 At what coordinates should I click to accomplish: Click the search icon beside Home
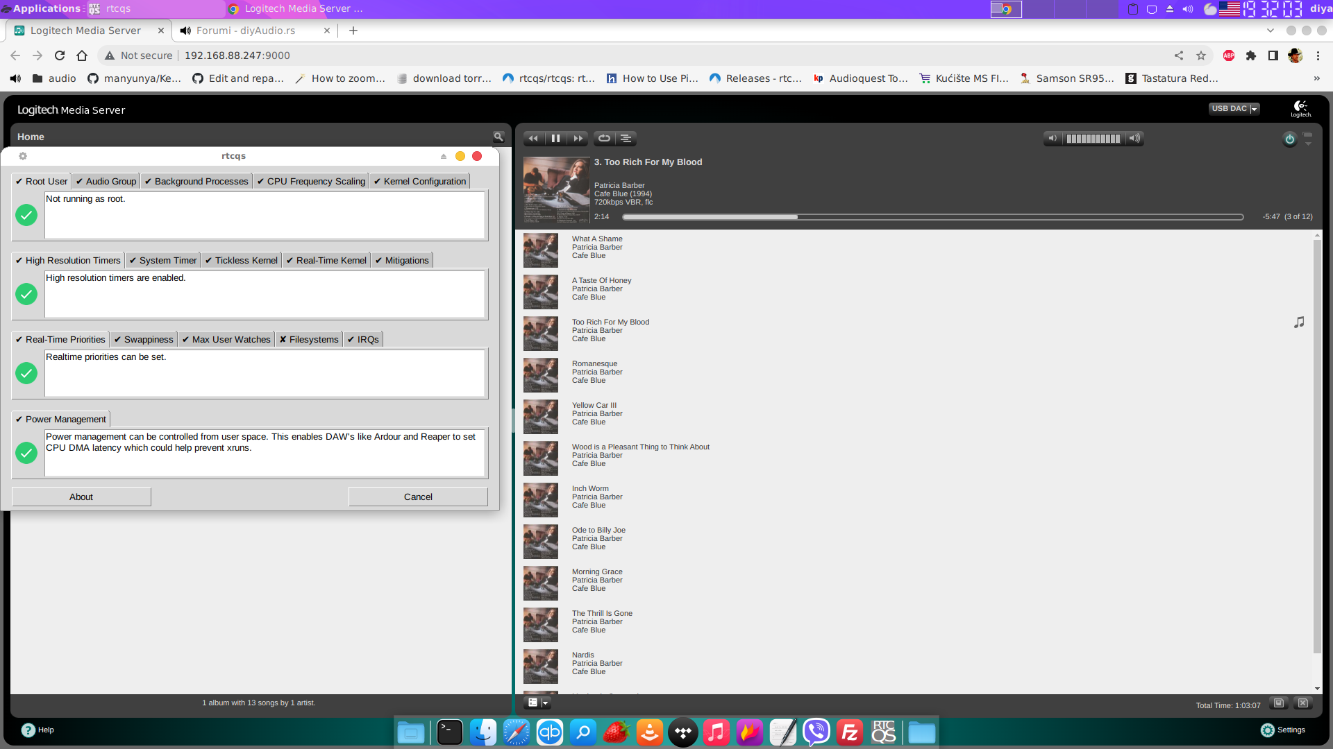click(498, 137)
